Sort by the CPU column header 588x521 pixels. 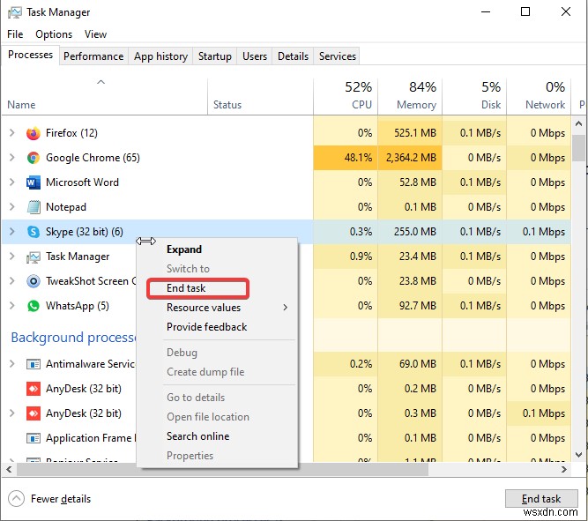(x=346, y=96)
